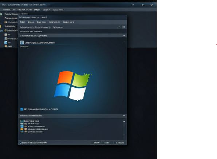Click the rightmost dialog footer button
This screenshot has height=159, width=217.
120,143
